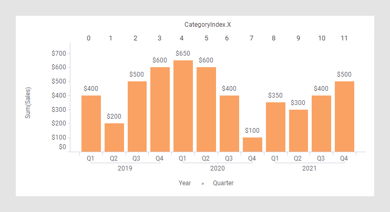Screen dimensions: 390x212
Task: Click the $500 bar for Q3 2019
Action: [137, 116]
